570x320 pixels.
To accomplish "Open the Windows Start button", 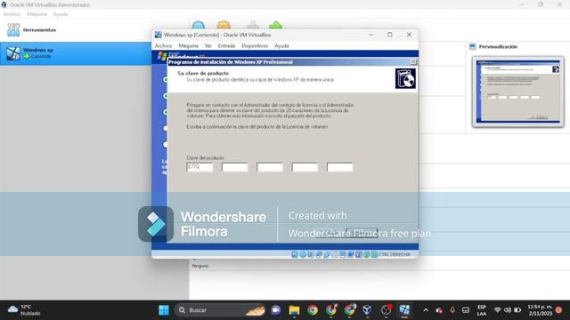I will tap(164, 310).
